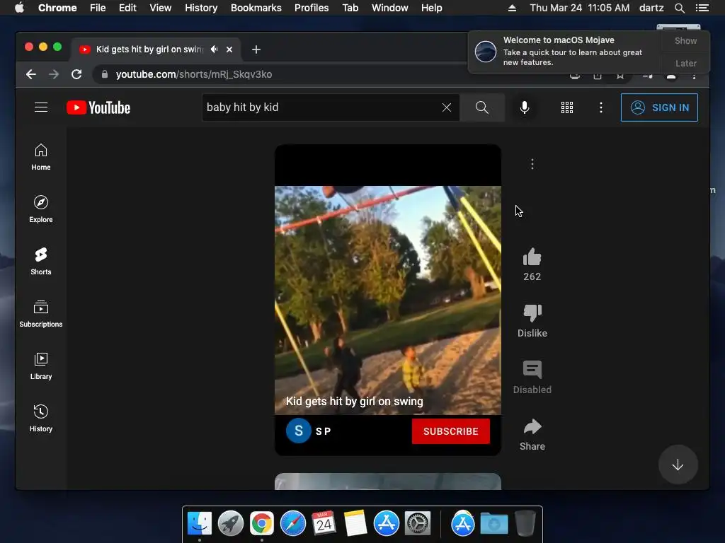Screen dimensions: 725x543
Task: Click Show on Mojave notification
Action: coord(685,40)
